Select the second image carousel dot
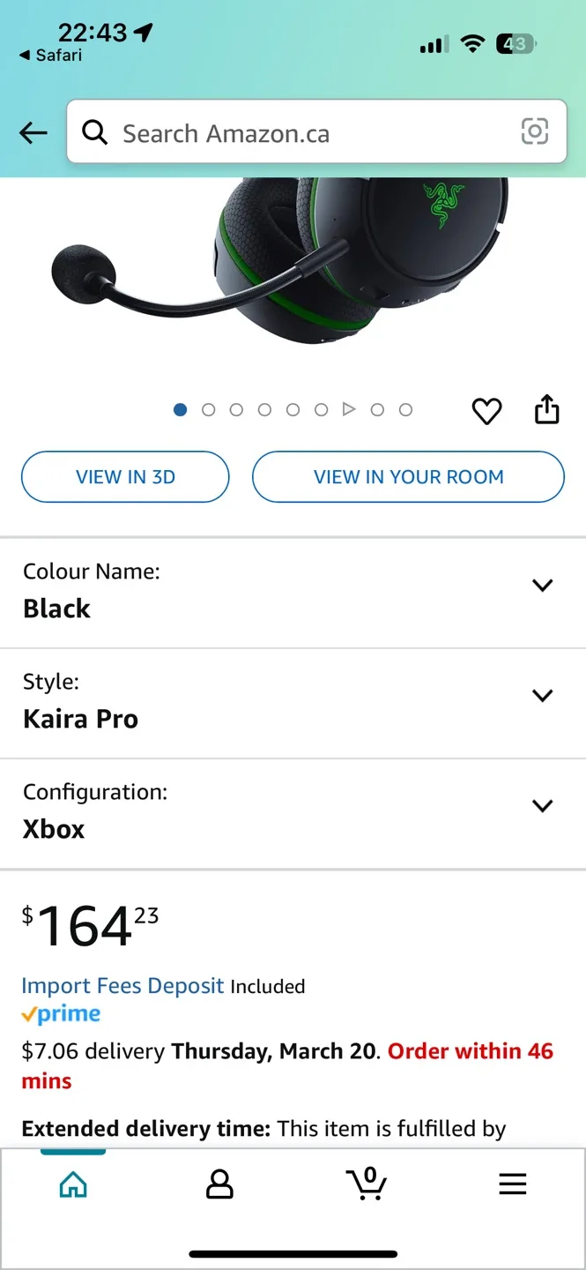 pyautogui.click(x=209, y=409)
